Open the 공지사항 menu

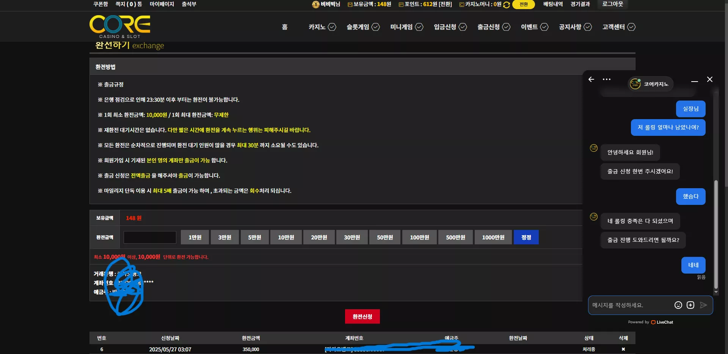[570, 27]
